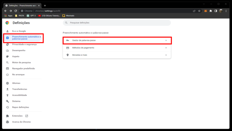Open the GitLens Tutorial YouTube bookmark

coord(49,16)
